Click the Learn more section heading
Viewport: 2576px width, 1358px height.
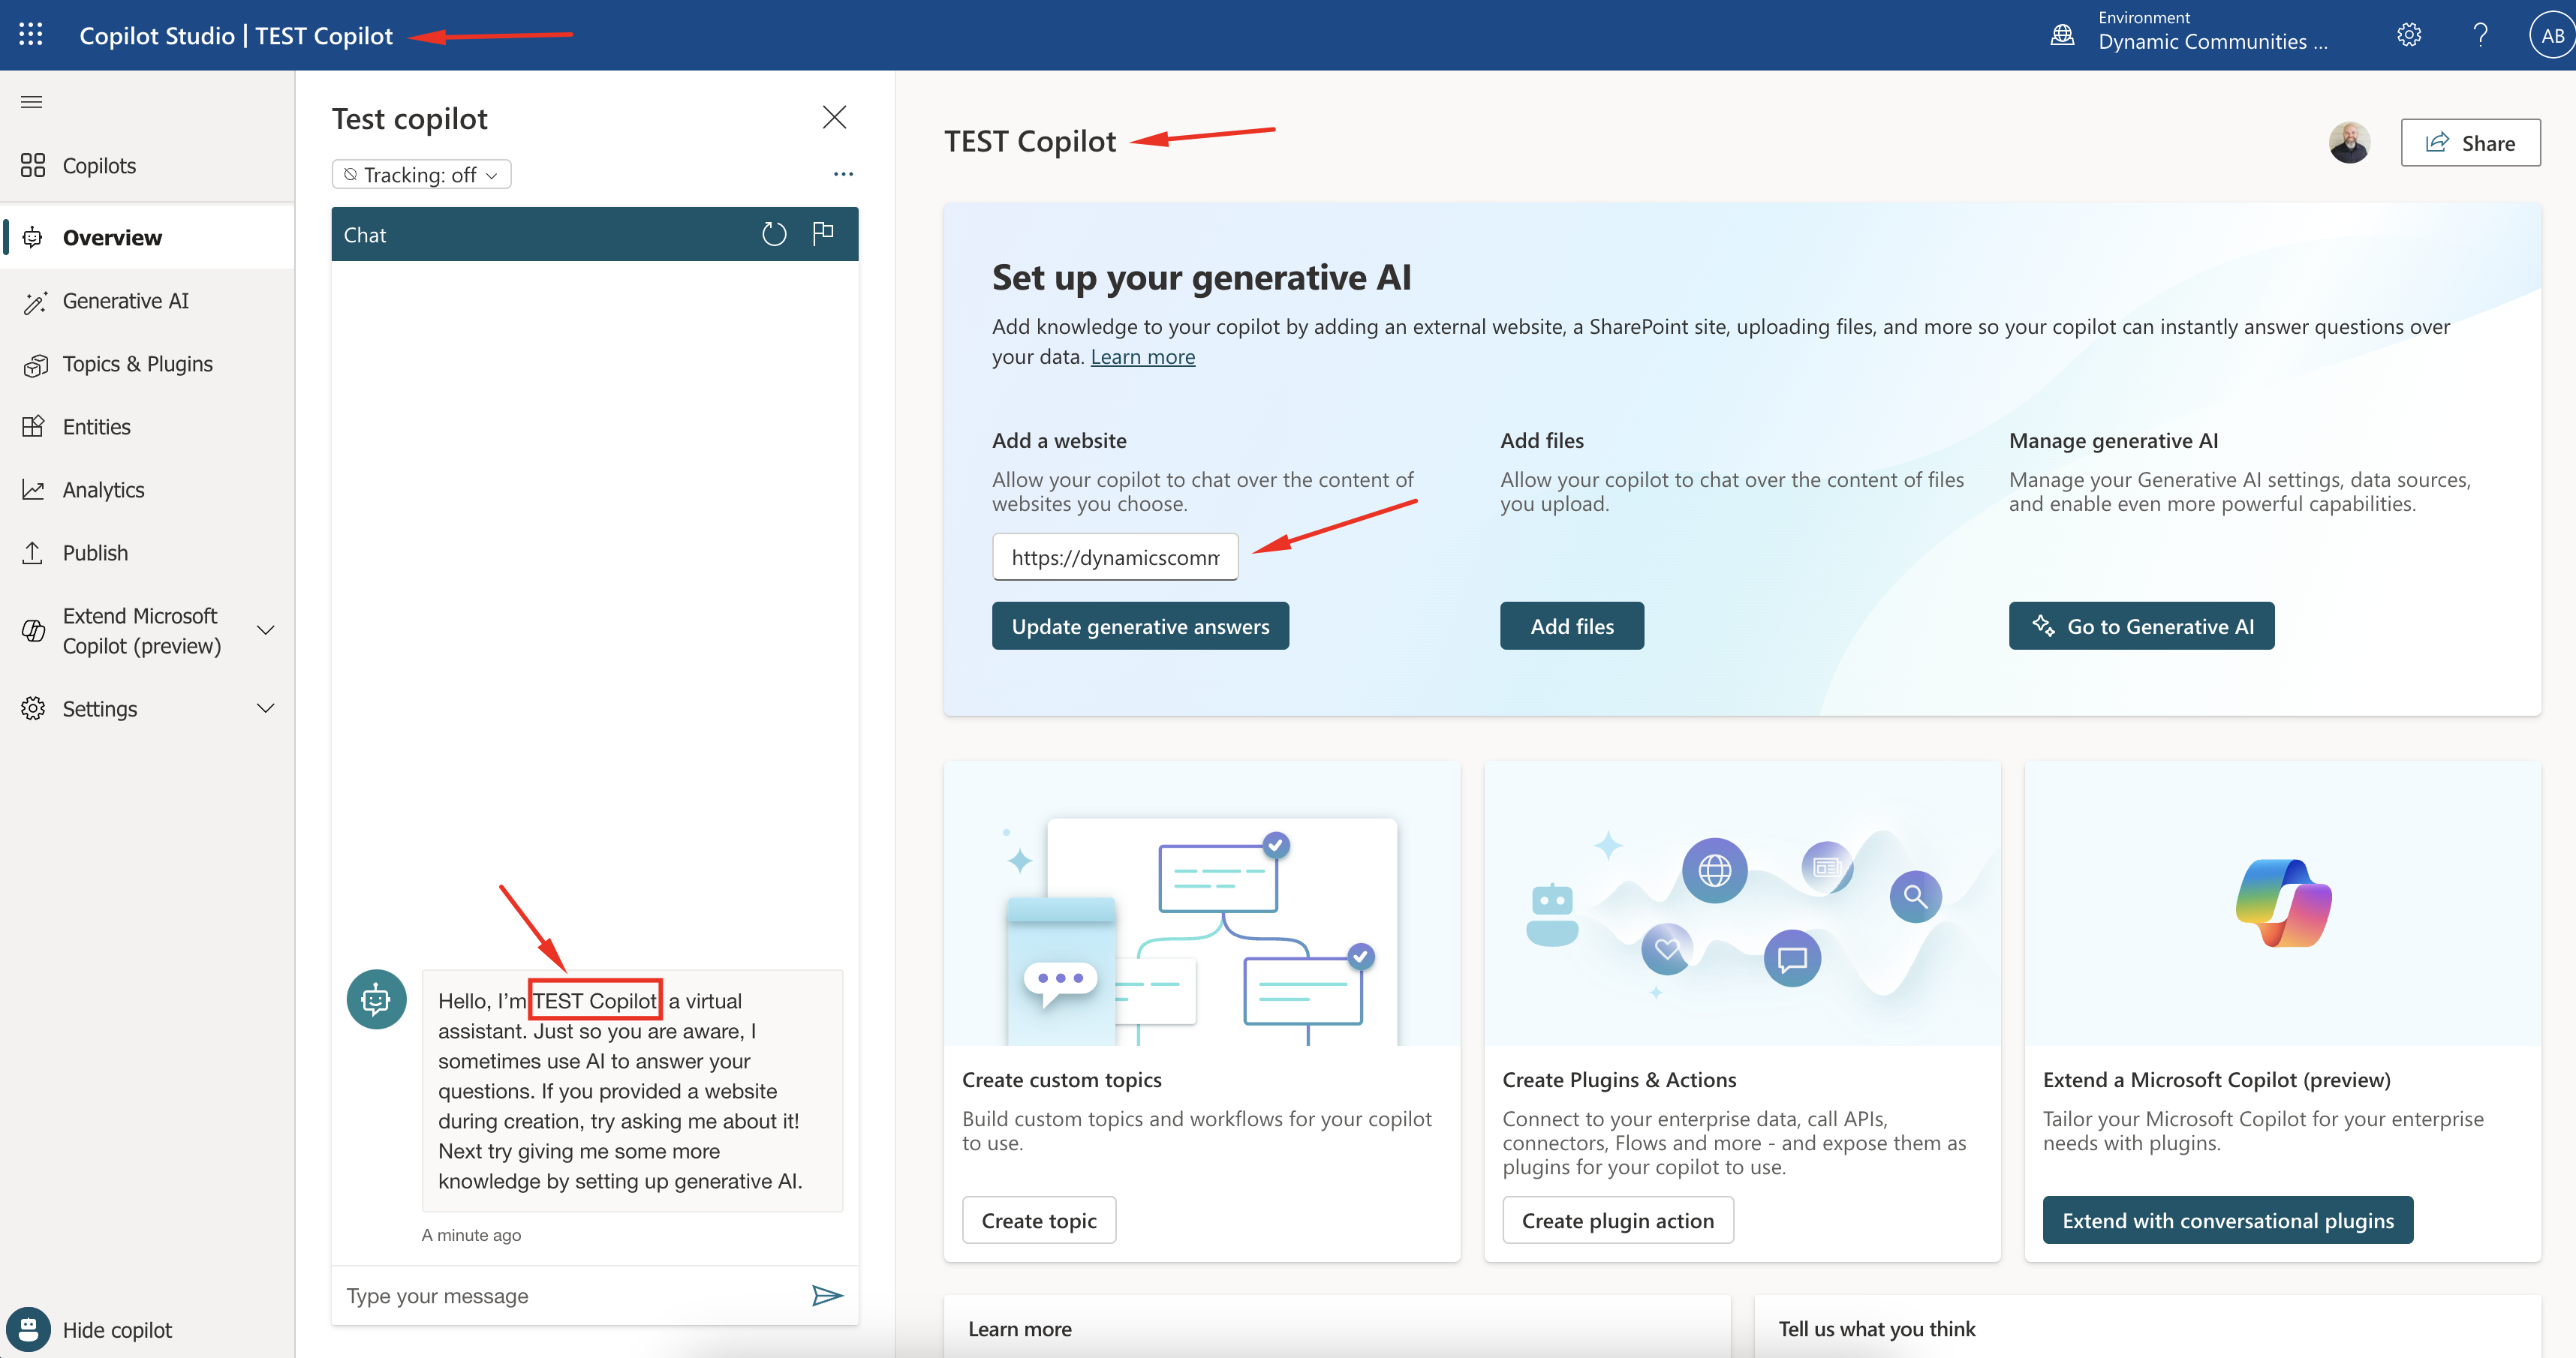click(1020, 1329)
